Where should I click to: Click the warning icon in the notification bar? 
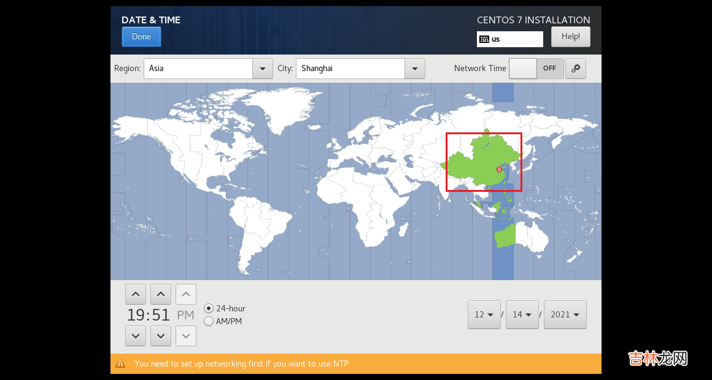tap(120, 363)
